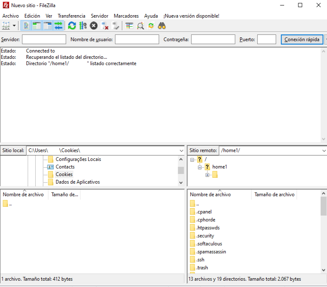Toggle directory comparison

[140, 26]
